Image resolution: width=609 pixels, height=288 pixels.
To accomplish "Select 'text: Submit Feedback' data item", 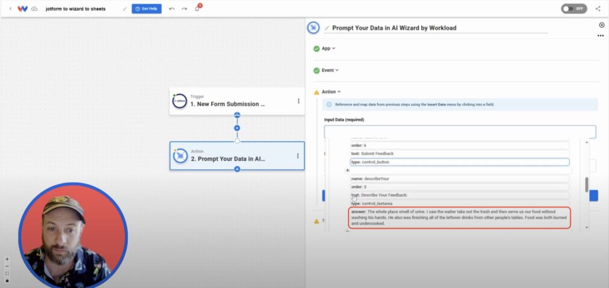I will 460,153.
